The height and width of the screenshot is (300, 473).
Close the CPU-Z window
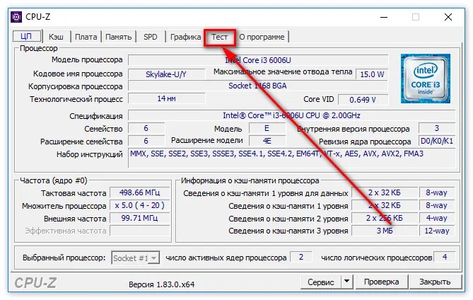[x=448, y=17]
